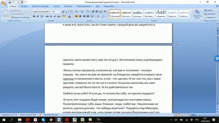Sort text with the A-Z icon
The image size is (219, 123).
pyautogui.click(x=101, y=12)
